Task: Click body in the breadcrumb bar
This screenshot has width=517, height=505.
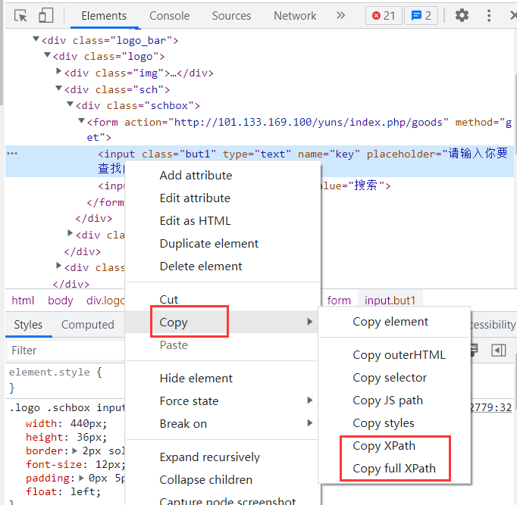Action: (x=61, y=301)
